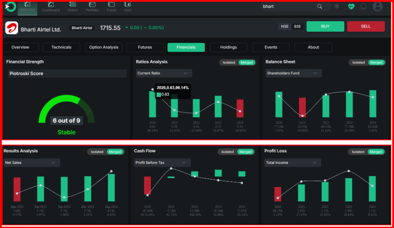
Task: Click the app logo at top left
Action: point(10,7)
